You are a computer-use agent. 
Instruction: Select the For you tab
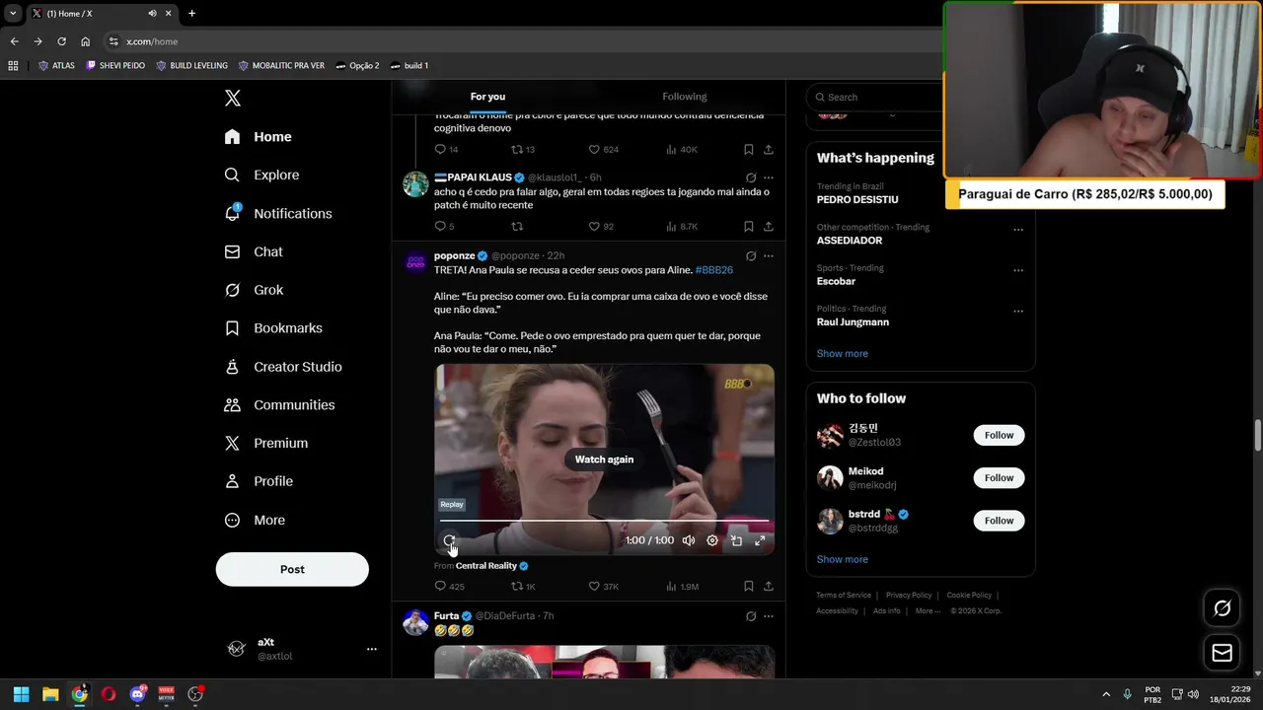coord(487,97)
